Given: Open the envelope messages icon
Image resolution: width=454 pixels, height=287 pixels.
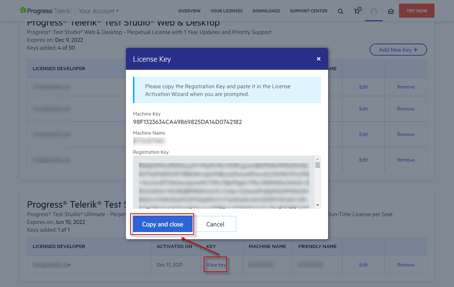Looking at the screenshot, I should click(391, 11).
